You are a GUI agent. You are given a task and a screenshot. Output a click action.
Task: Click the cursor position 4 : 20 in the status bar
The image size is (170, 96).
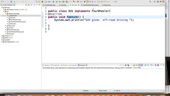click(x=117, y=91)
